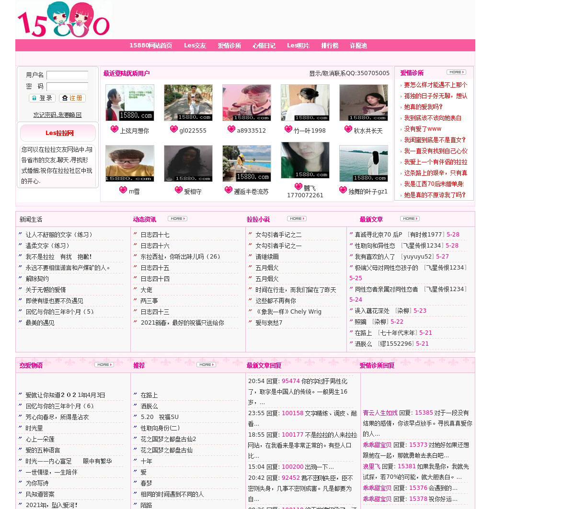Open 上弦月想你 profile photo
Viewport: 575px width, 509px height.
pyautogui.click(x=130, y=102)
